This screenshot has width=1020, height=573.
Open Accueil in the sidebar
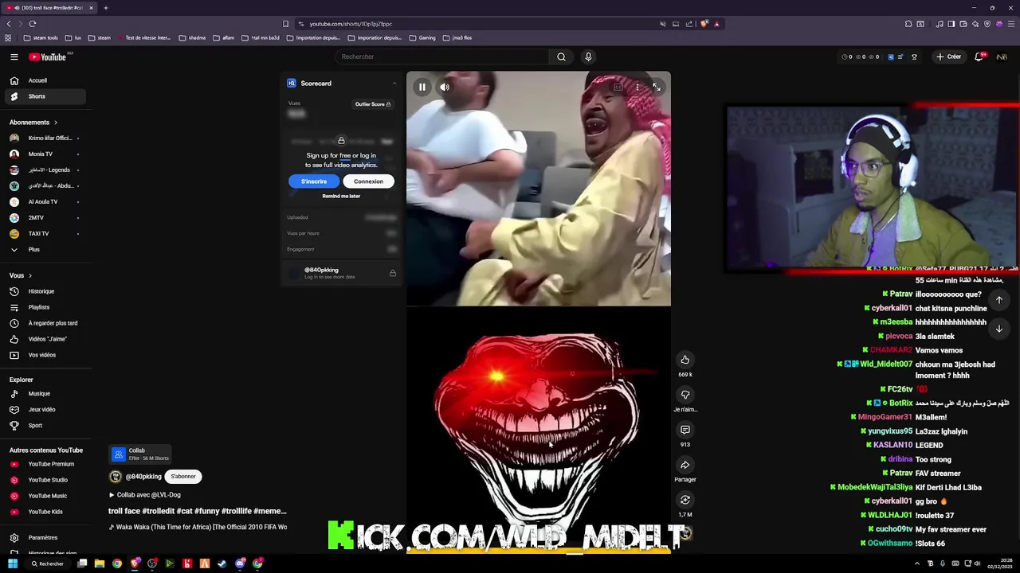(44, 80)
